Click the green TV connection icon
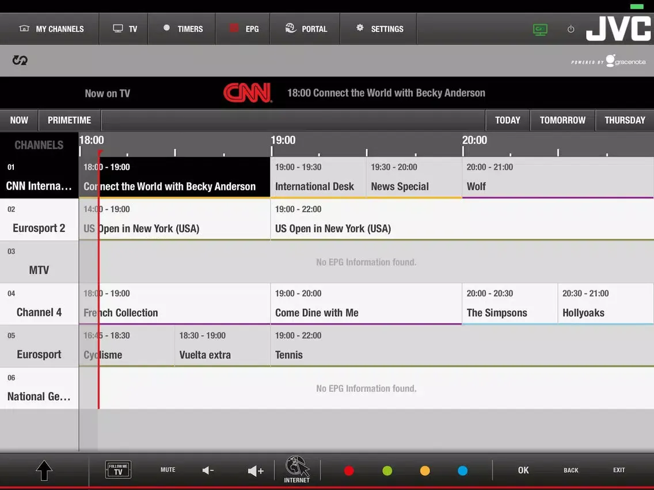The width and height of the screenshot is (654, 490). click(540, 29)
